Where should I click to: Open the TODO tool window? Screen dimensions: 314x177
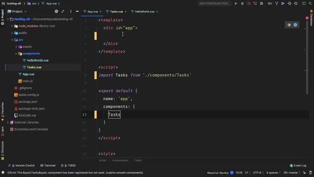[68, 166]
